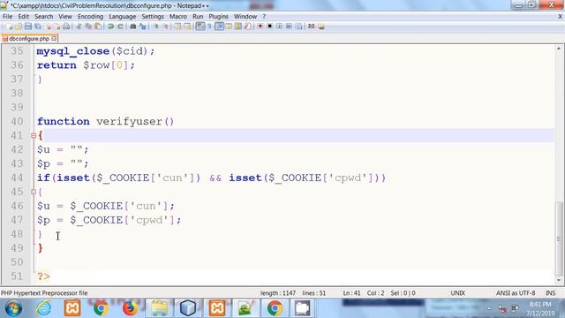Start macro recording with red dot
The width and height of the screenshot is (565, 318).
click(260, 26)
